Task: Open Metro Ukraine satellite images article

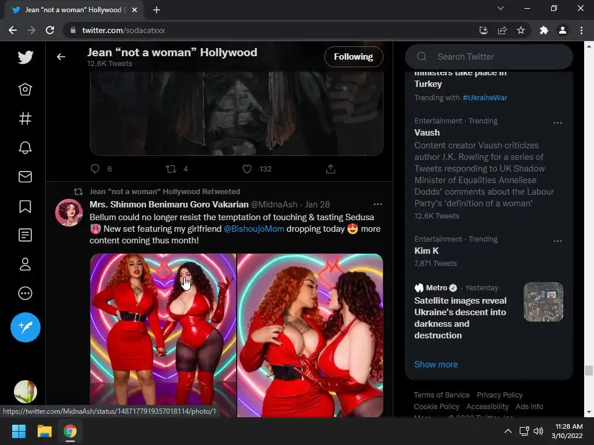Action: (x=460, y=318)
